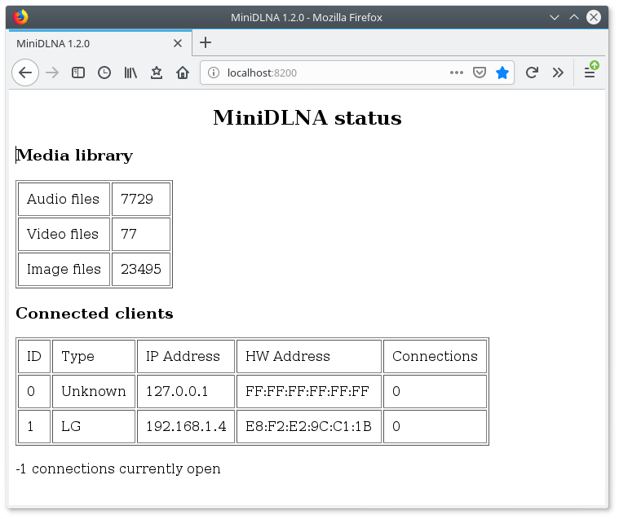Save page to Pocket icon

coord(480,73)
